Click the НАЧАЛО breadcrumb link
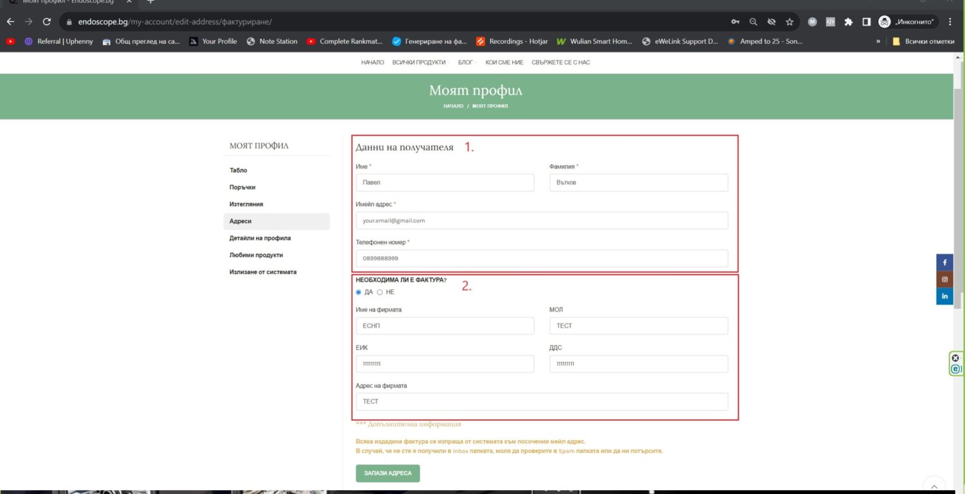The width and height of the screenshot is (965, 494). pos(453,106)
